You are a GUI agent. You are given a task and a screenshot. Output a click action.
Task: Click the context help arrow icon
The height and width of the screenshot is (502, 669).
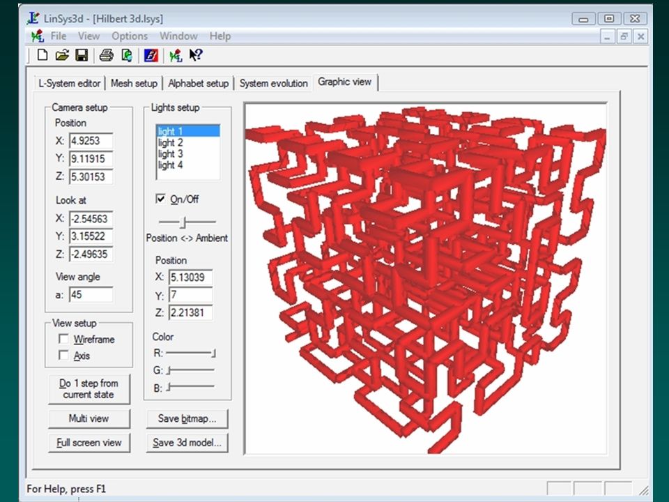[196, 55]
